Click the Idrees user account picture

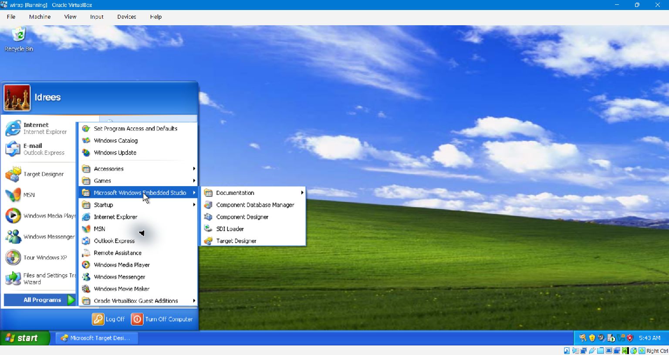[x=17, y=97]
